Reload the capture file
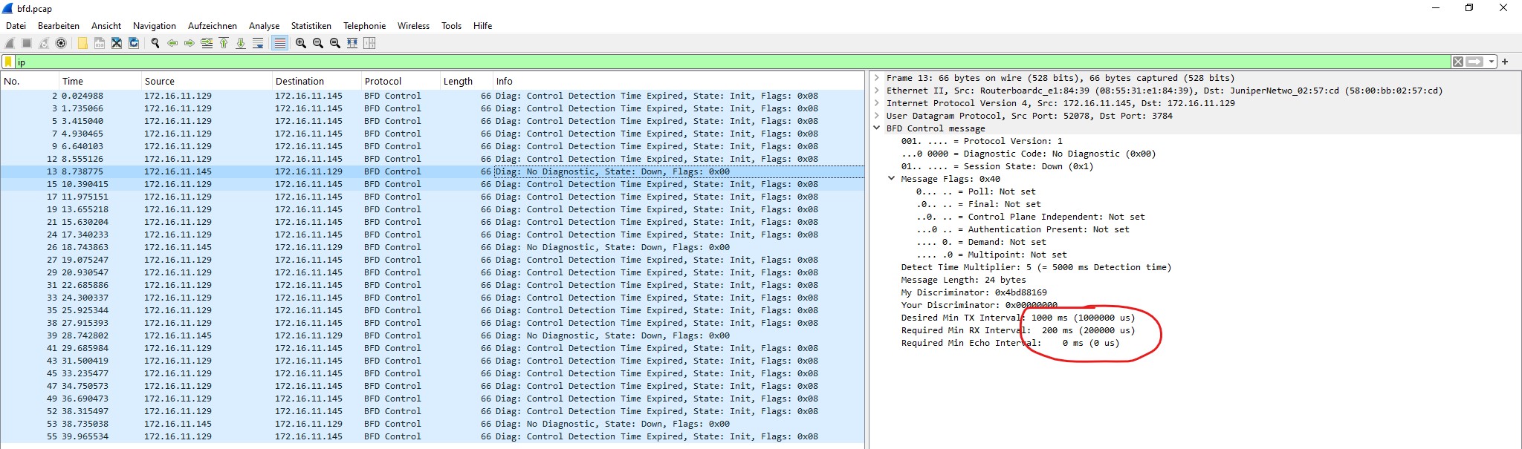Image resolution: width=1522 pixels, height=449 pixels. tap(134, 43)
